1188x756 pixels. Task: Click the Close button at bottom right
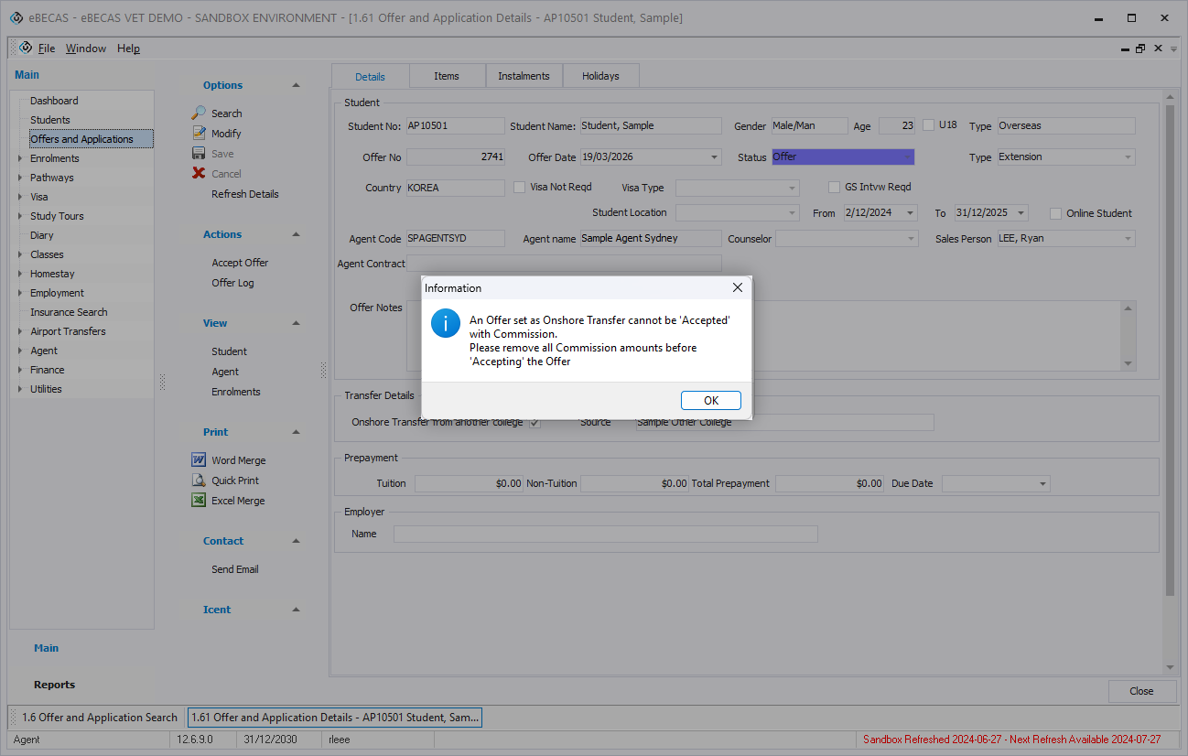[x=1141, y=691]
